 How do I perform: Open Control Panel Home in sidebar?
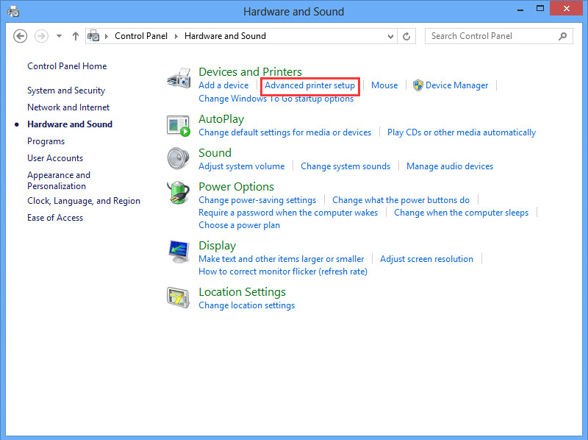tap(67, 66)
